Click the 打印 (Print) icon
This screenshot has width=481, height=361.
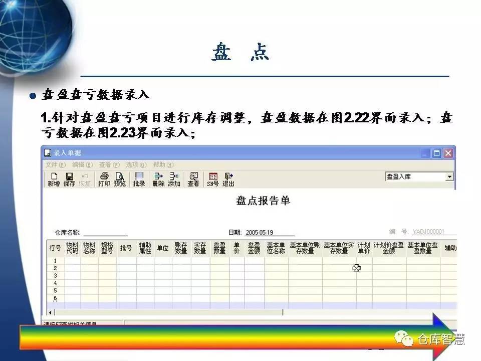tap(104, 179)
